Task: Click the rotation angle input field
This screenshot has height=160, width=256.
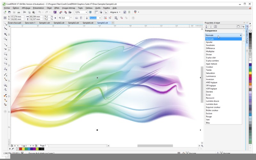Action: 65,18
